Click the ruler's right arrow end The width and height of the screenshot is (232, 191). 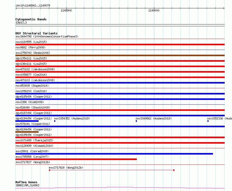tap(224, 8)
